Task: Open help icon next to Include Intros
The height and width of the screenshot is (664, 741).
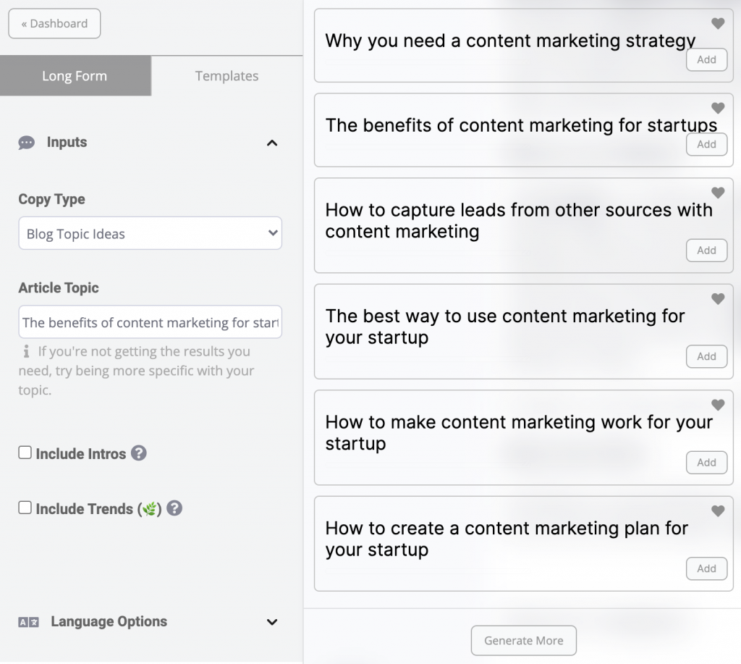Action: coord(138,453)
